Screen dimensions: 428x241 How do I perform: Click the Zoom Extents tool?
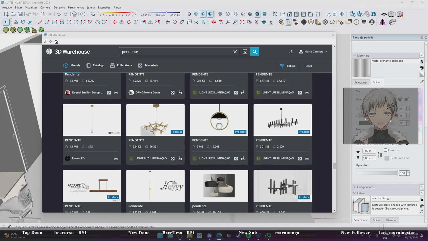(x=242, y=22)
